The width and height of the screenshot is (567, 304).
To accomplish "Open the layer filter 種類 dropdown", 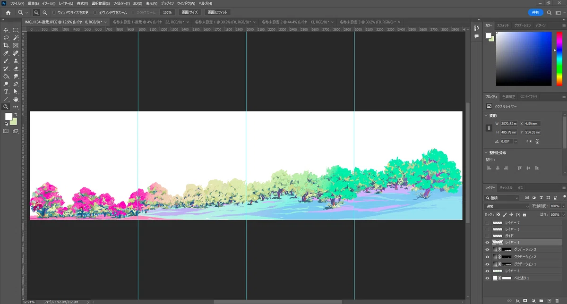I will (x=502, y=198).
